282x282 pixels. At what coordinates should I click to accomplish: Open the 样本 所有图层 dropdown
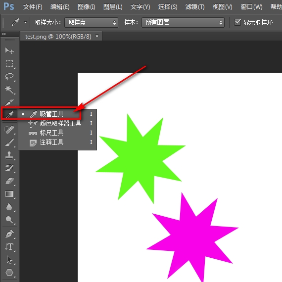pos(183,22)
